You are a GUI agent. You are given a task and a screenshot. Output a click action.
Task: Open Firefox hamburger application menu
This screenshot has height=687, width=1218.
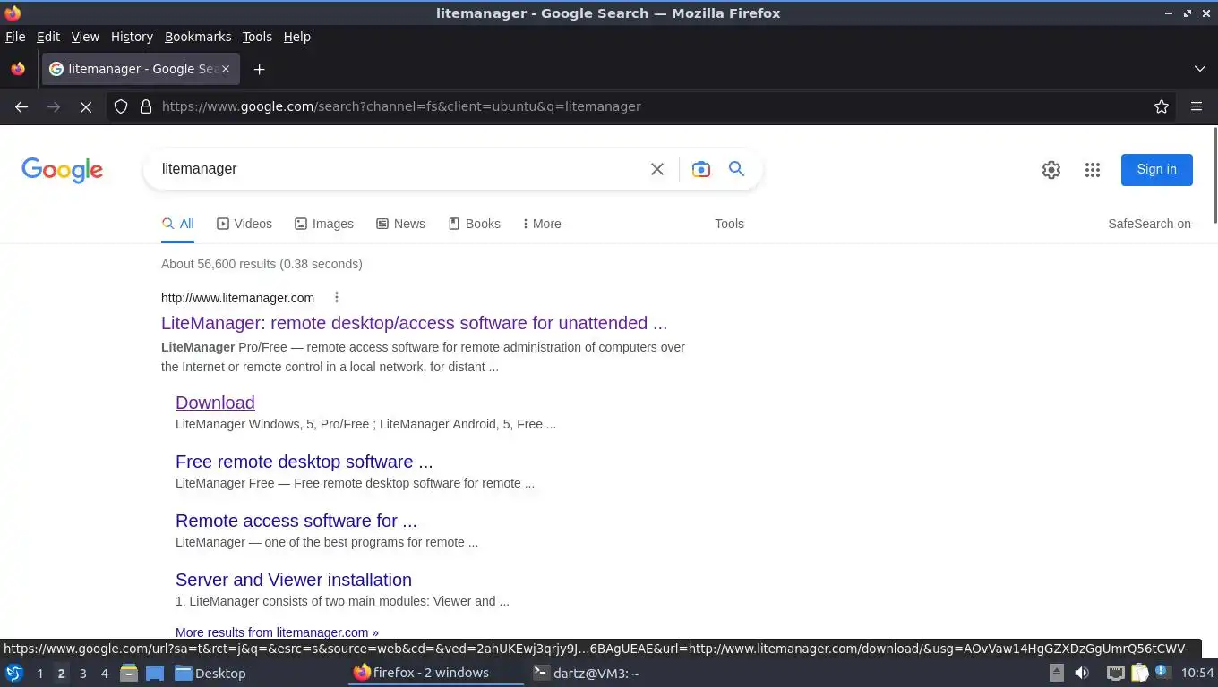pyautogui.click(x=1197, y=106)
